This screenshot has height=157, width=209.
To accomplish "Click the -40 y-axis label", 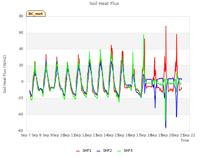I will pyautogui.click(x=20, y=114).
